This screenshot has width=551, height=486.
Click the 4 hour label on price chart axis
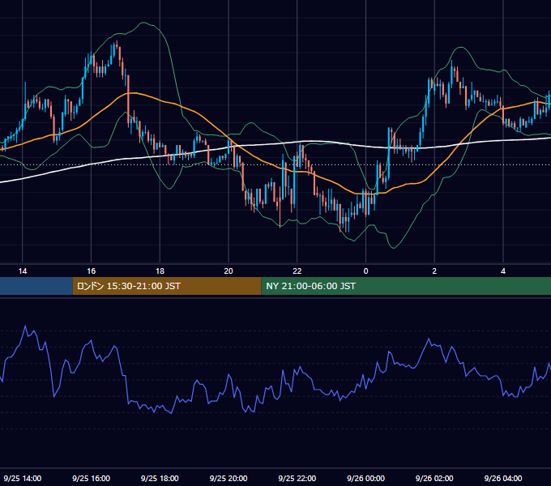point(503,271)
